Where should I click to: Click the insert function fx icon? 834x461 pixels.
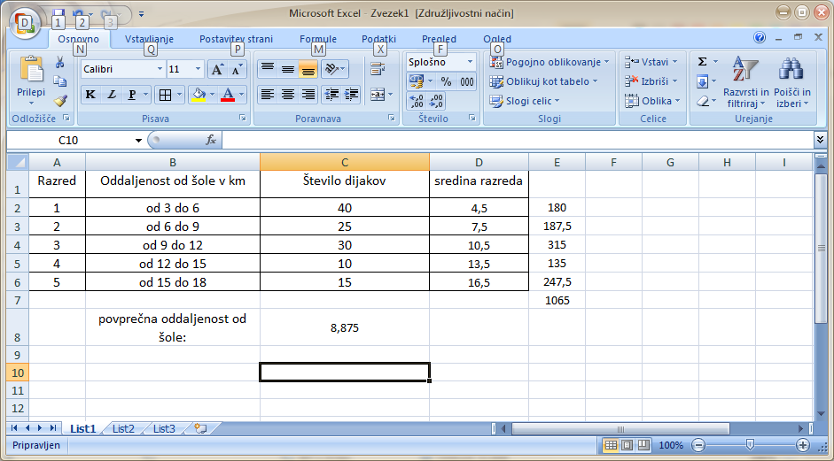(x=211, y=140)
